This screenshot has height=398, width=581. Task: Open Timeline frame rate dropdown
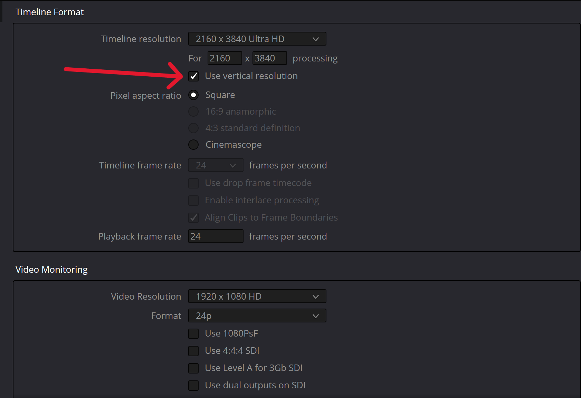point(216,165)
